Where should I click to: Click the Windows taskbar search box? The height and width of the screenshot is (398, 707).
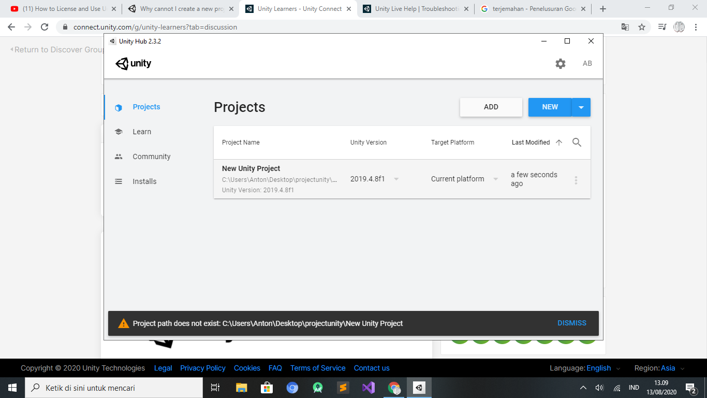(114, 388)
